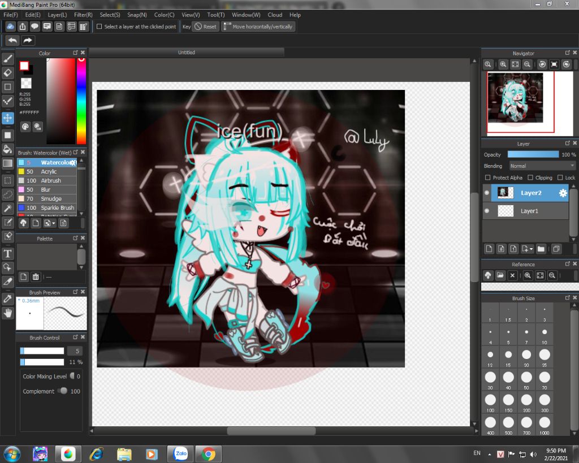Toggle Color Mixing Level switch
The image size is (579, 463).
pos(72,376)
